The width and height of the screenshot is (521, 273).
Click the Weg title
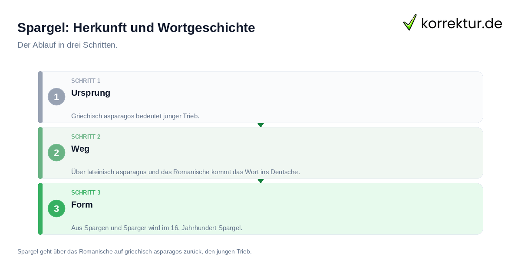[80, 149]
